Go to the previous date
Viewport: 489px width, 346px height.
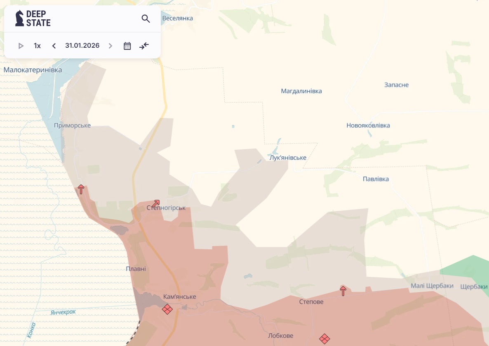(54, 46)
